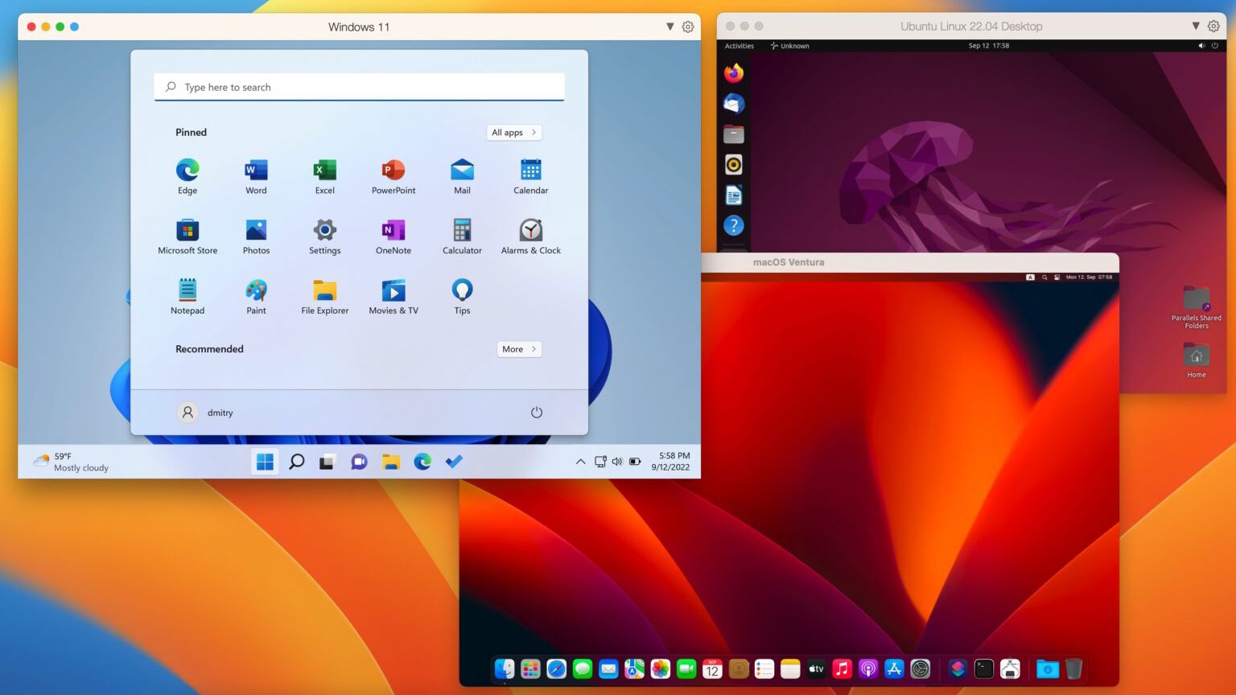The width and height of the screenshot is (1236, 695).
Task: Expand Recommended items using the More chevron
Action: tap(519, 348)
